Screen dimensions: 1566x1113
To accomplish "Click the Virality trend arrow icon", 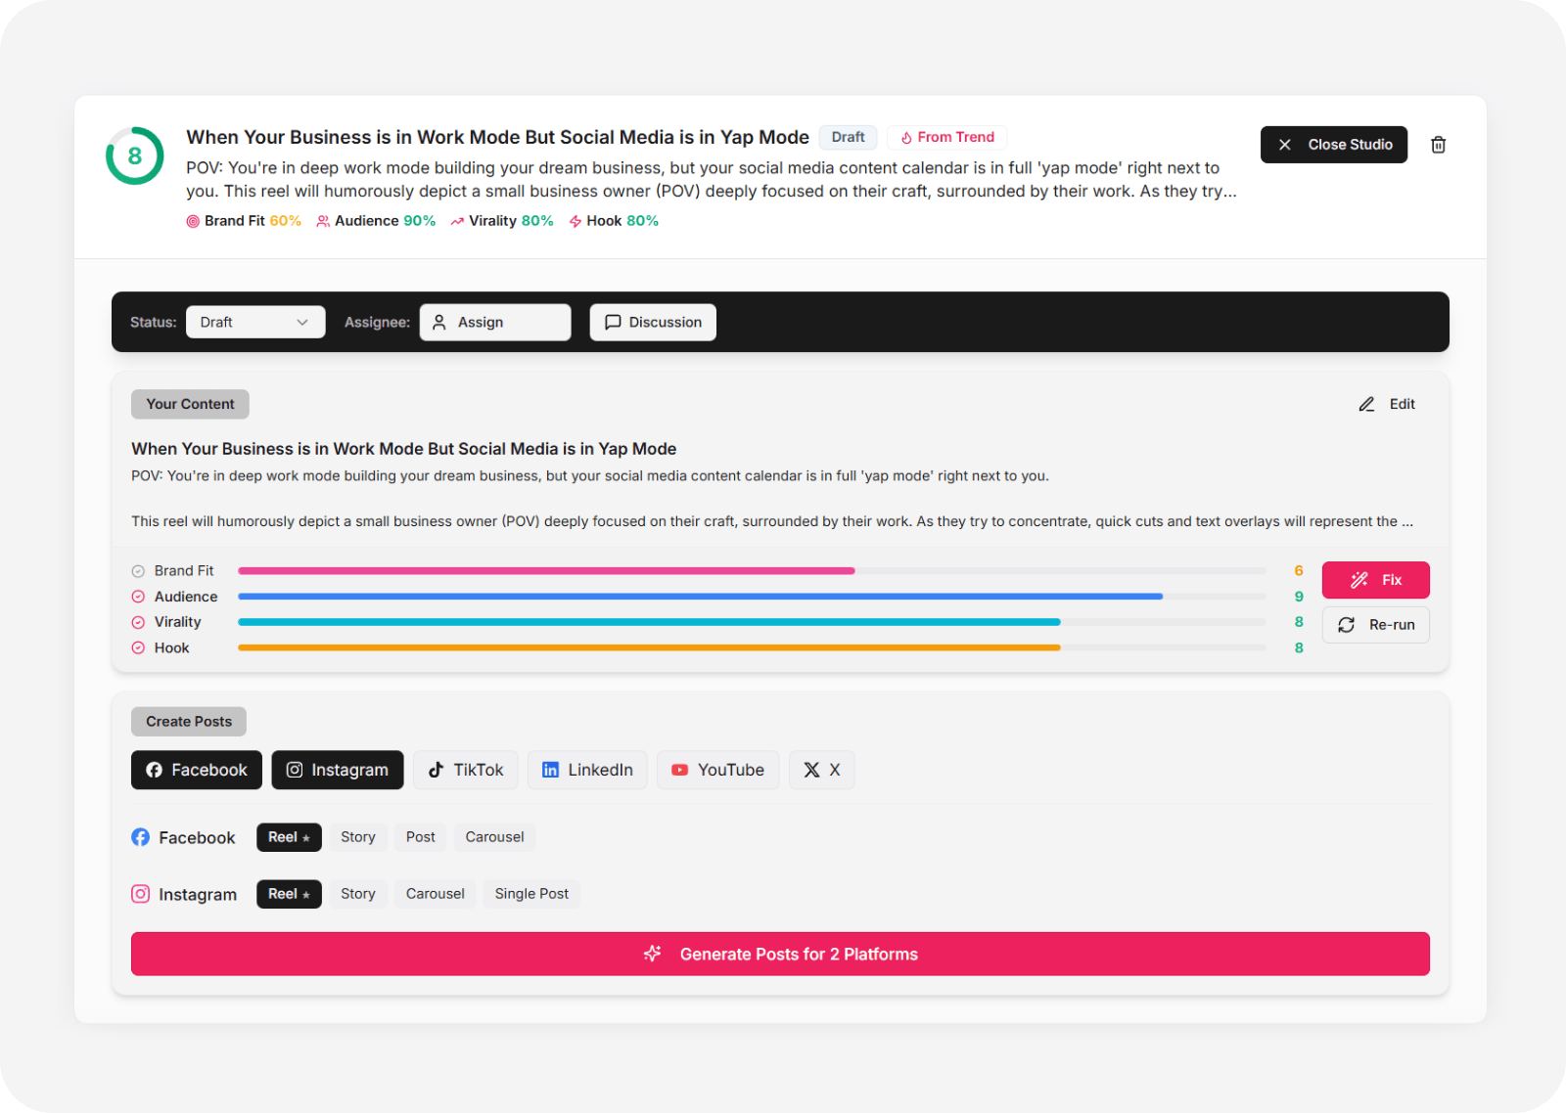I will pyautogui.click(x=457, y=221).
